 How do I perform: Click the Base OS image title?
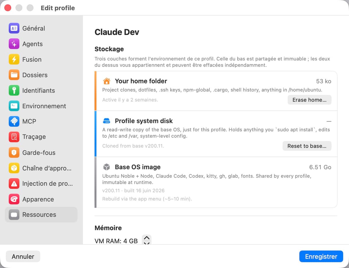(x=138, y=167)
